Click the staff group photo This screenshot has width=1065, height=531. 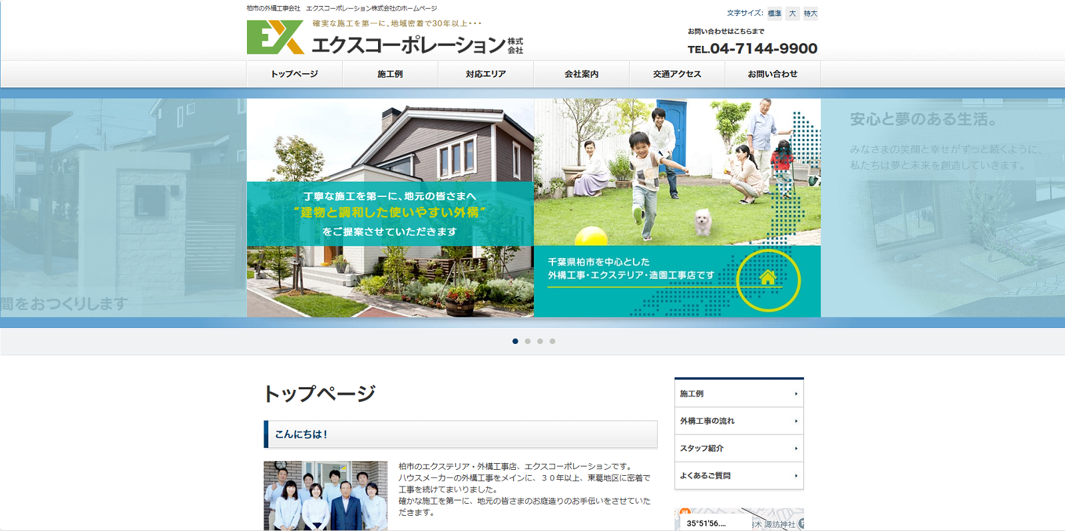[x=325, y=496]
